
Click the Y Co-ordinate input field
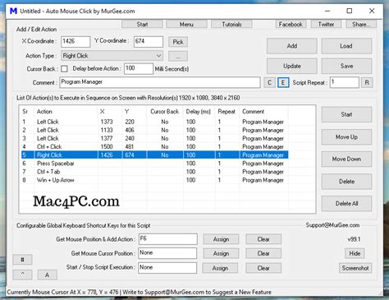point(149,42)
